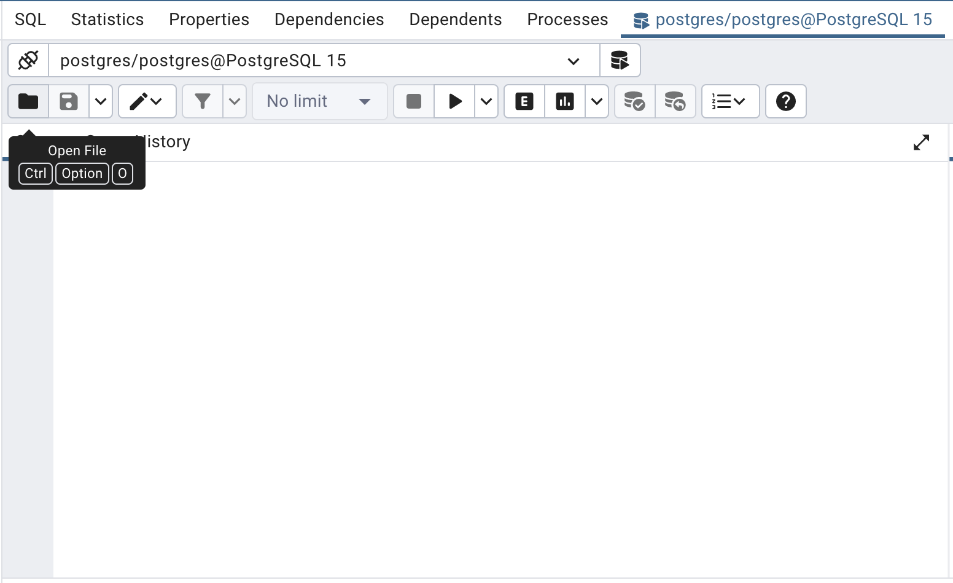Open the macros list dropdown

pos(729,101)
